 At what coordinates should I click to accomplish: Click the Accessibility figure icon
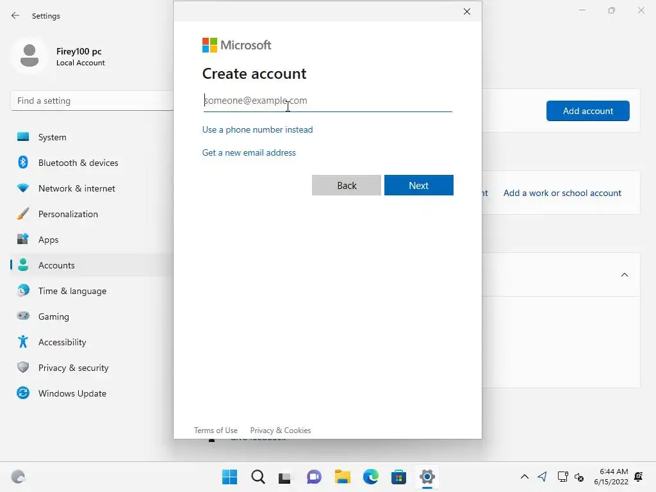pyautogui.click(x=23, y=342)
